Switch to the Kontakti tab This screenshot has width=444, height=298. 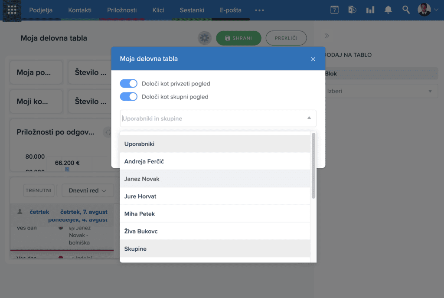80,10
